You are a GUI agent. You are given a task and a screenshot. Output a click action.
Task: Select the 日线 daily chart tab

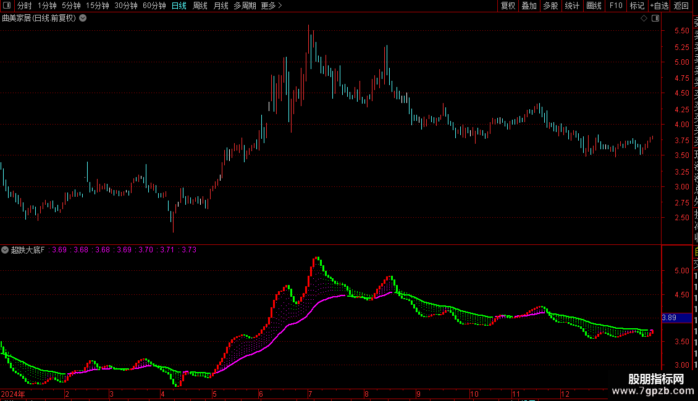coord(179,6)
